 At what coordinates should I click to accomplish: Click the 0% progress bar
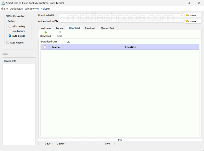click(120, 140)
